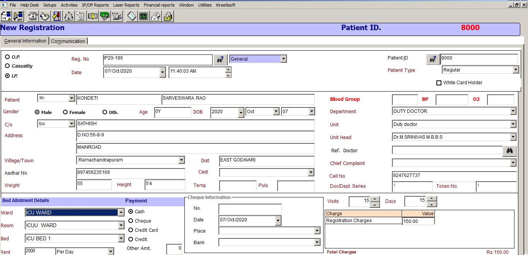Screen dimensions: 528x255
Task: Increase the Visits count with up arrow
Action: pos(375,199)
